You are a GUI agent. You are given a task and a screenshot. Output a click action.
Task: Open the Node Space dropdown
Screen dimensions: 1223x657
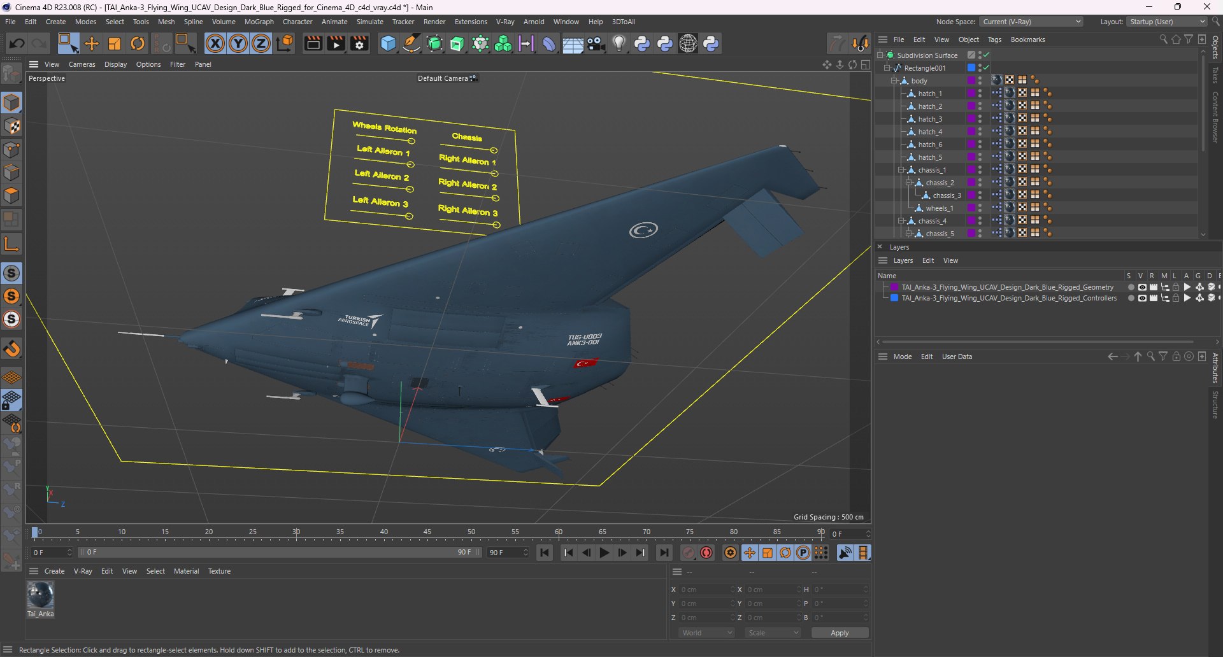(x=1031, y=22)
